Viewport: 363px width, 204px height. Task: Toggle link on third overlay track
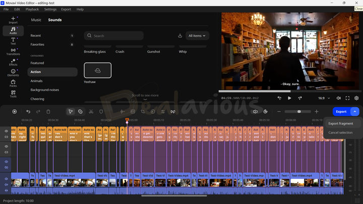[6, 167]
